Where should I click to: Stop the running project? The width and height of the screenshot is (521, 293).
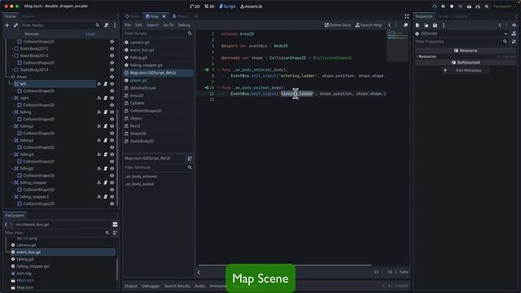click(x=452, y=7)
